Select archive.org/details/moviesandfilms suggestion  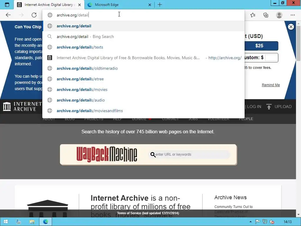click(x=143, y=111)
